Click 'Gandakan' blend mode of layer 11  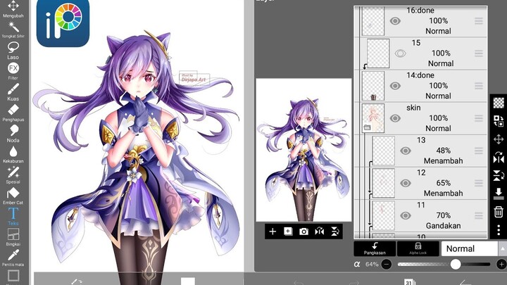click(x=444, y=226)
